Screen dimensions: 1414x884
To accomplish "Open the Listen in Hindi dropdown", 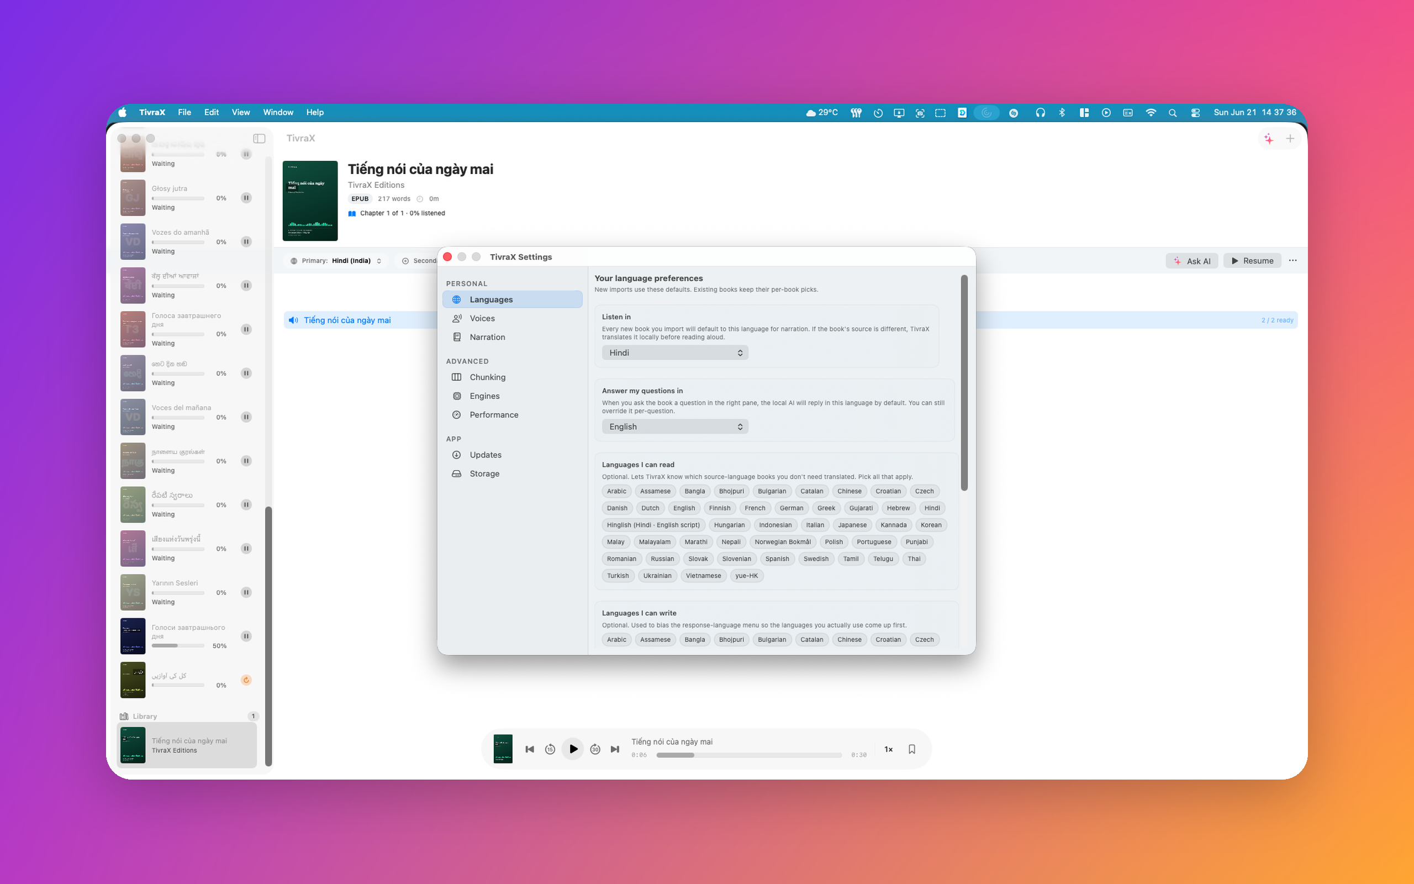I will 675,353.
